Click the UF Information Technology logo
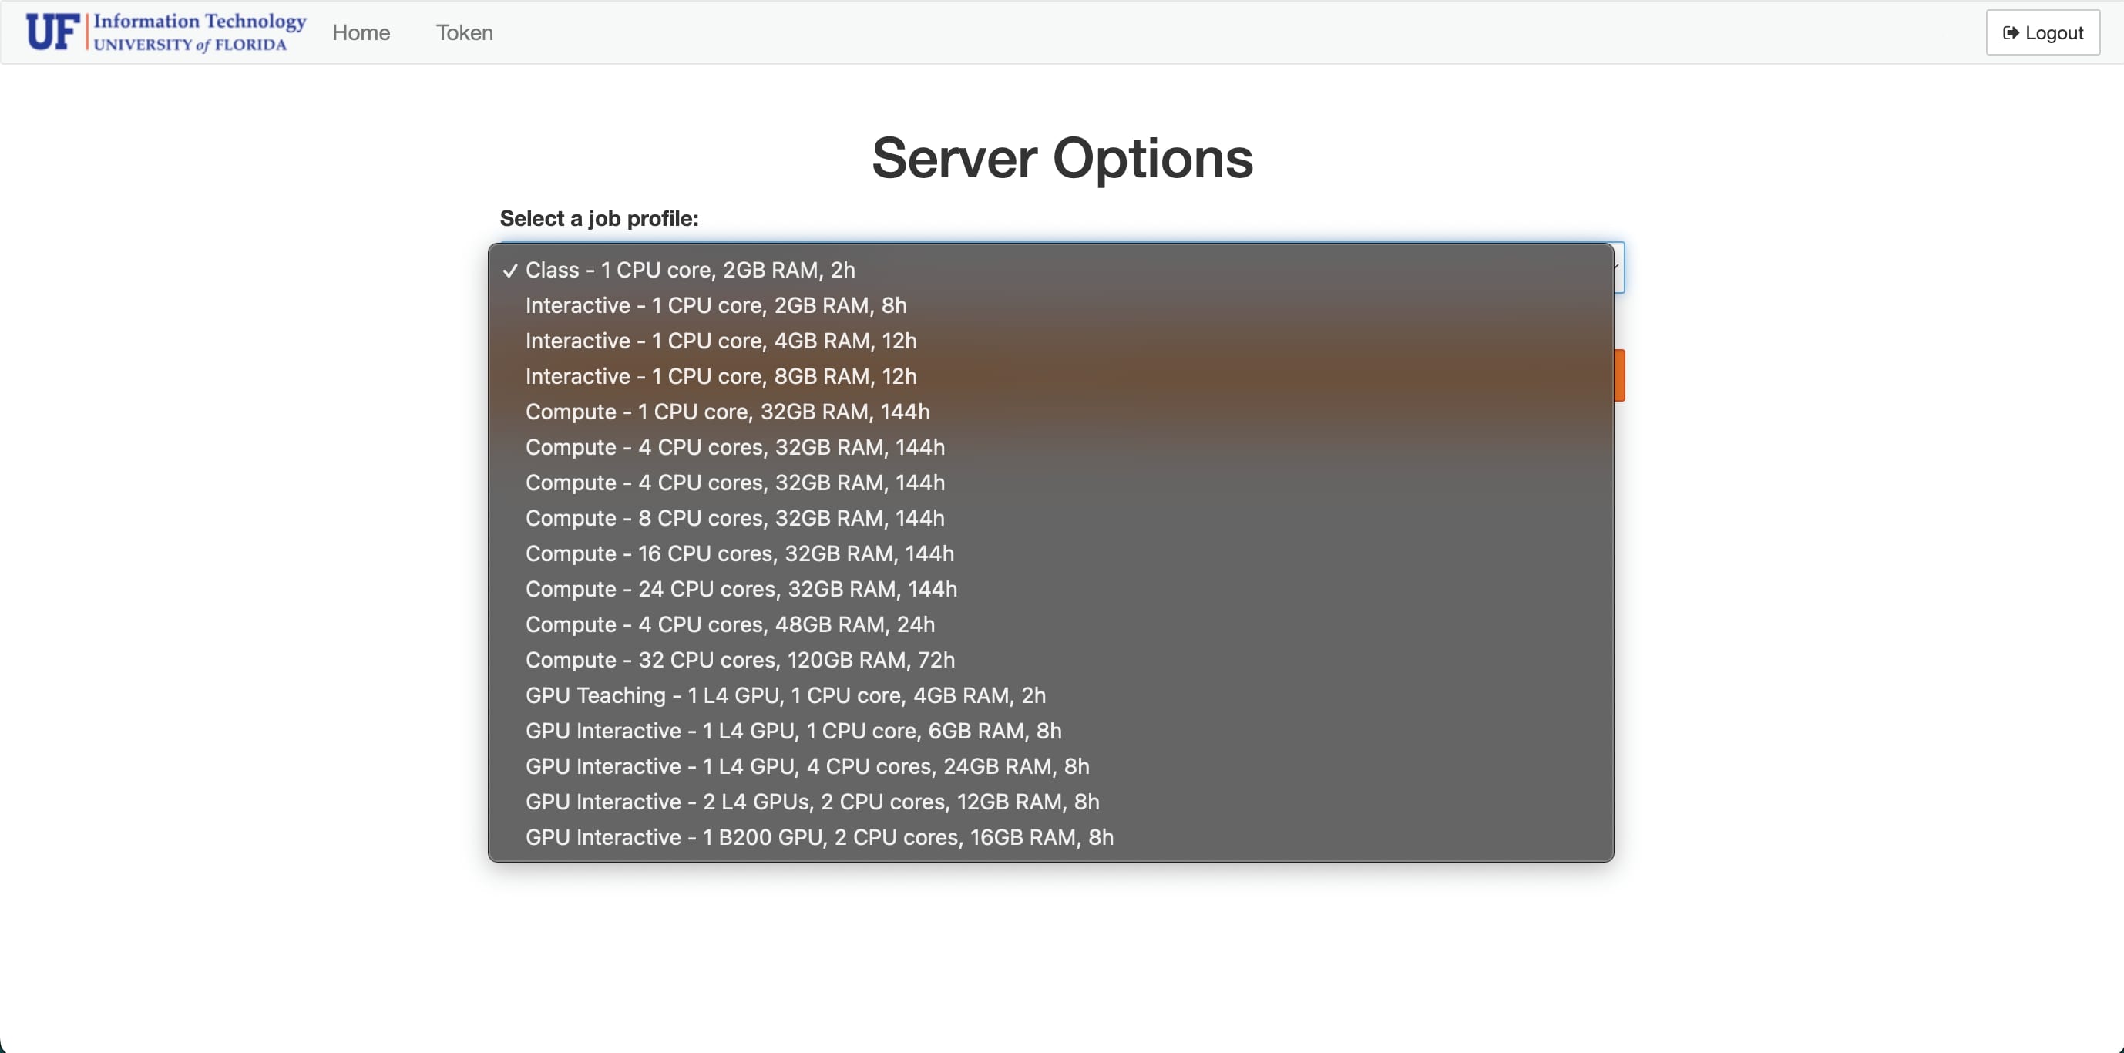 (166, 32)
